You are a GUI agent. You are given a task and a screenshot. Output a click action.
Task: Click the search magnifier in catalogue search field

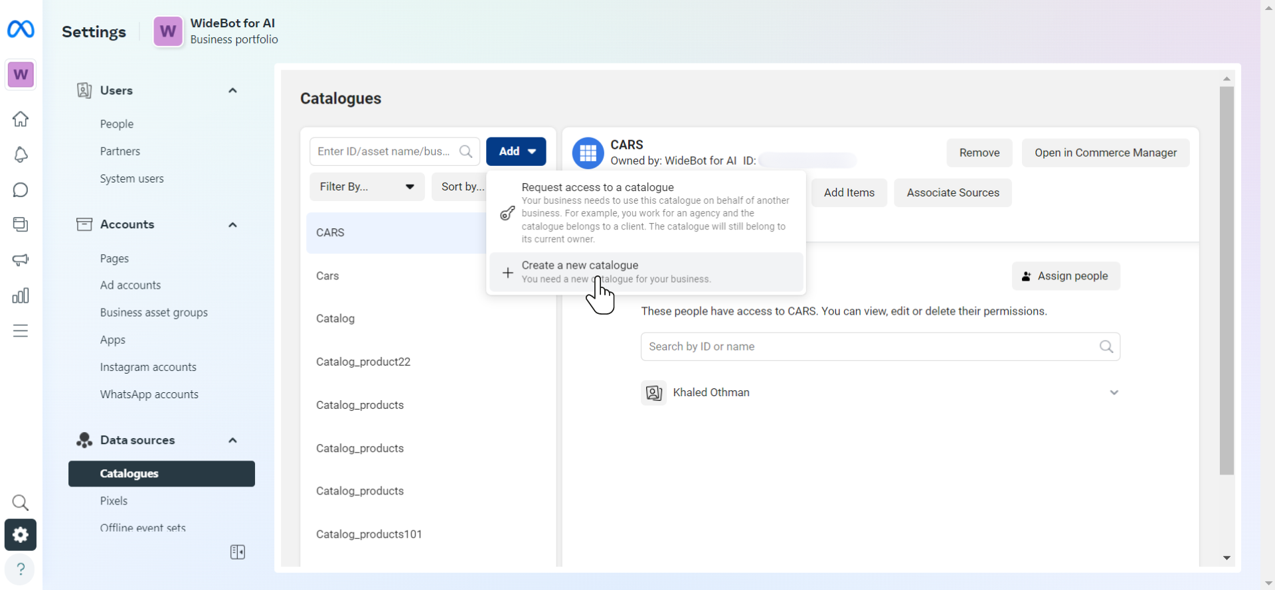click(466, 151)
